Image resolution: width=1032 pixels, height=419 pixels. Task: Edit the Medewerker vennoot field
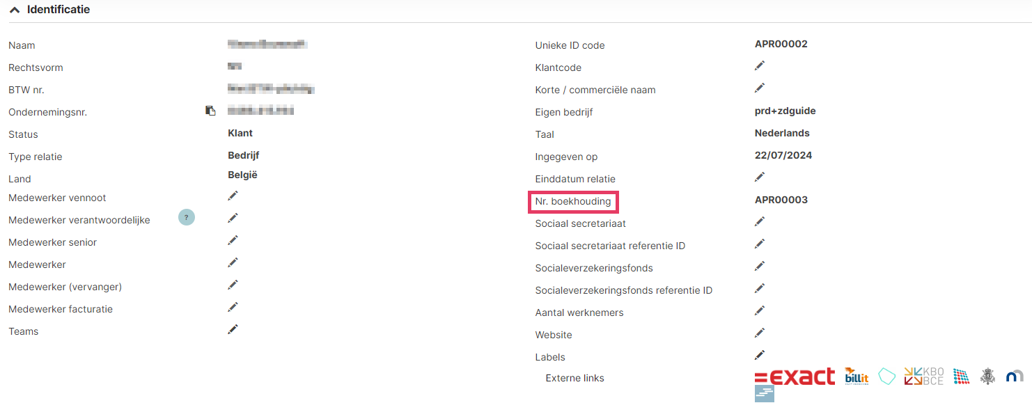tap(233, 196)
